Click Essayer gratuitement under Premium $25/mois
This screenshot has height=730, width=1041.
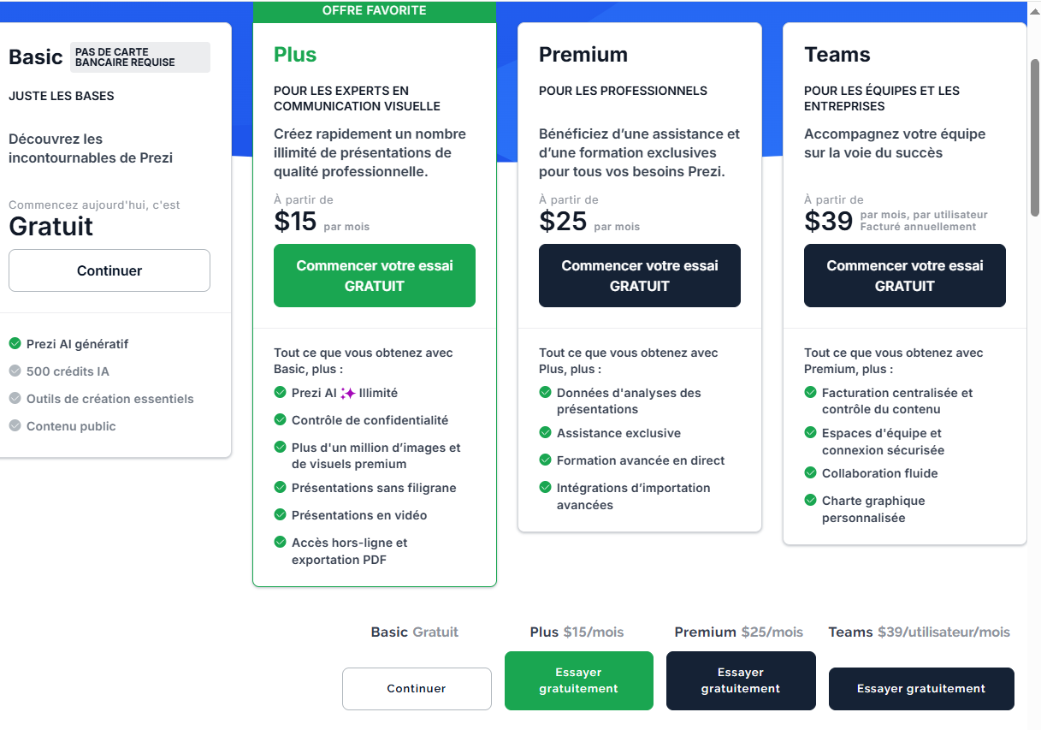click(741, 680)
